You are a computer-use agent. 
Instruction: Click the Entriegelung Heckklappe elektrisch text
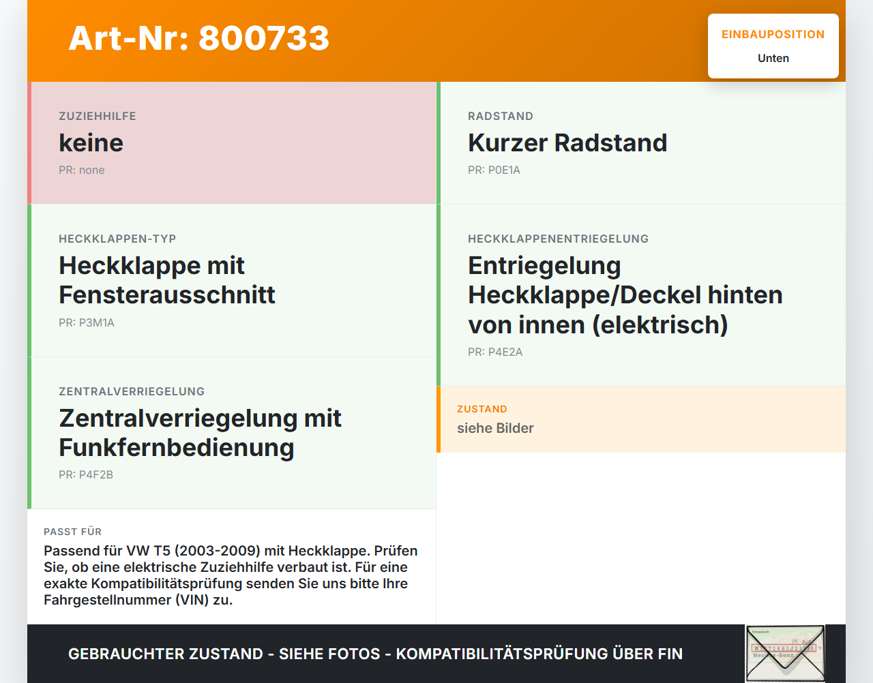[x=625, y=295]
